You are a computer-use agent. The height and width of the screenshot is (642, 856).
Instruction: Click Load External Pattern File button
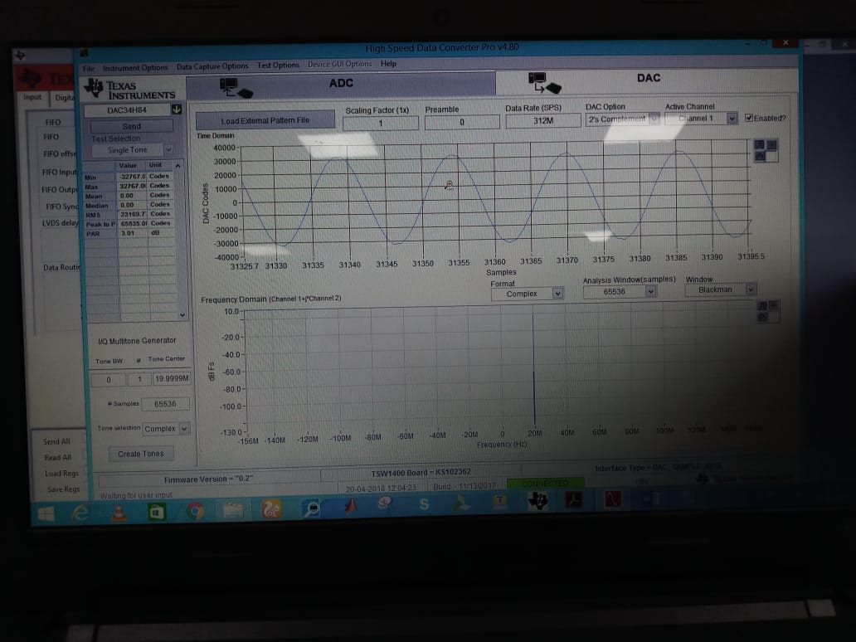point(265,120)
